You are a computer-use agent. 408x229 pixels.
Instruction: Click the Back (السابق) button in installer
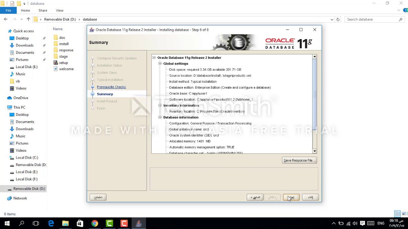click(255, 197)
